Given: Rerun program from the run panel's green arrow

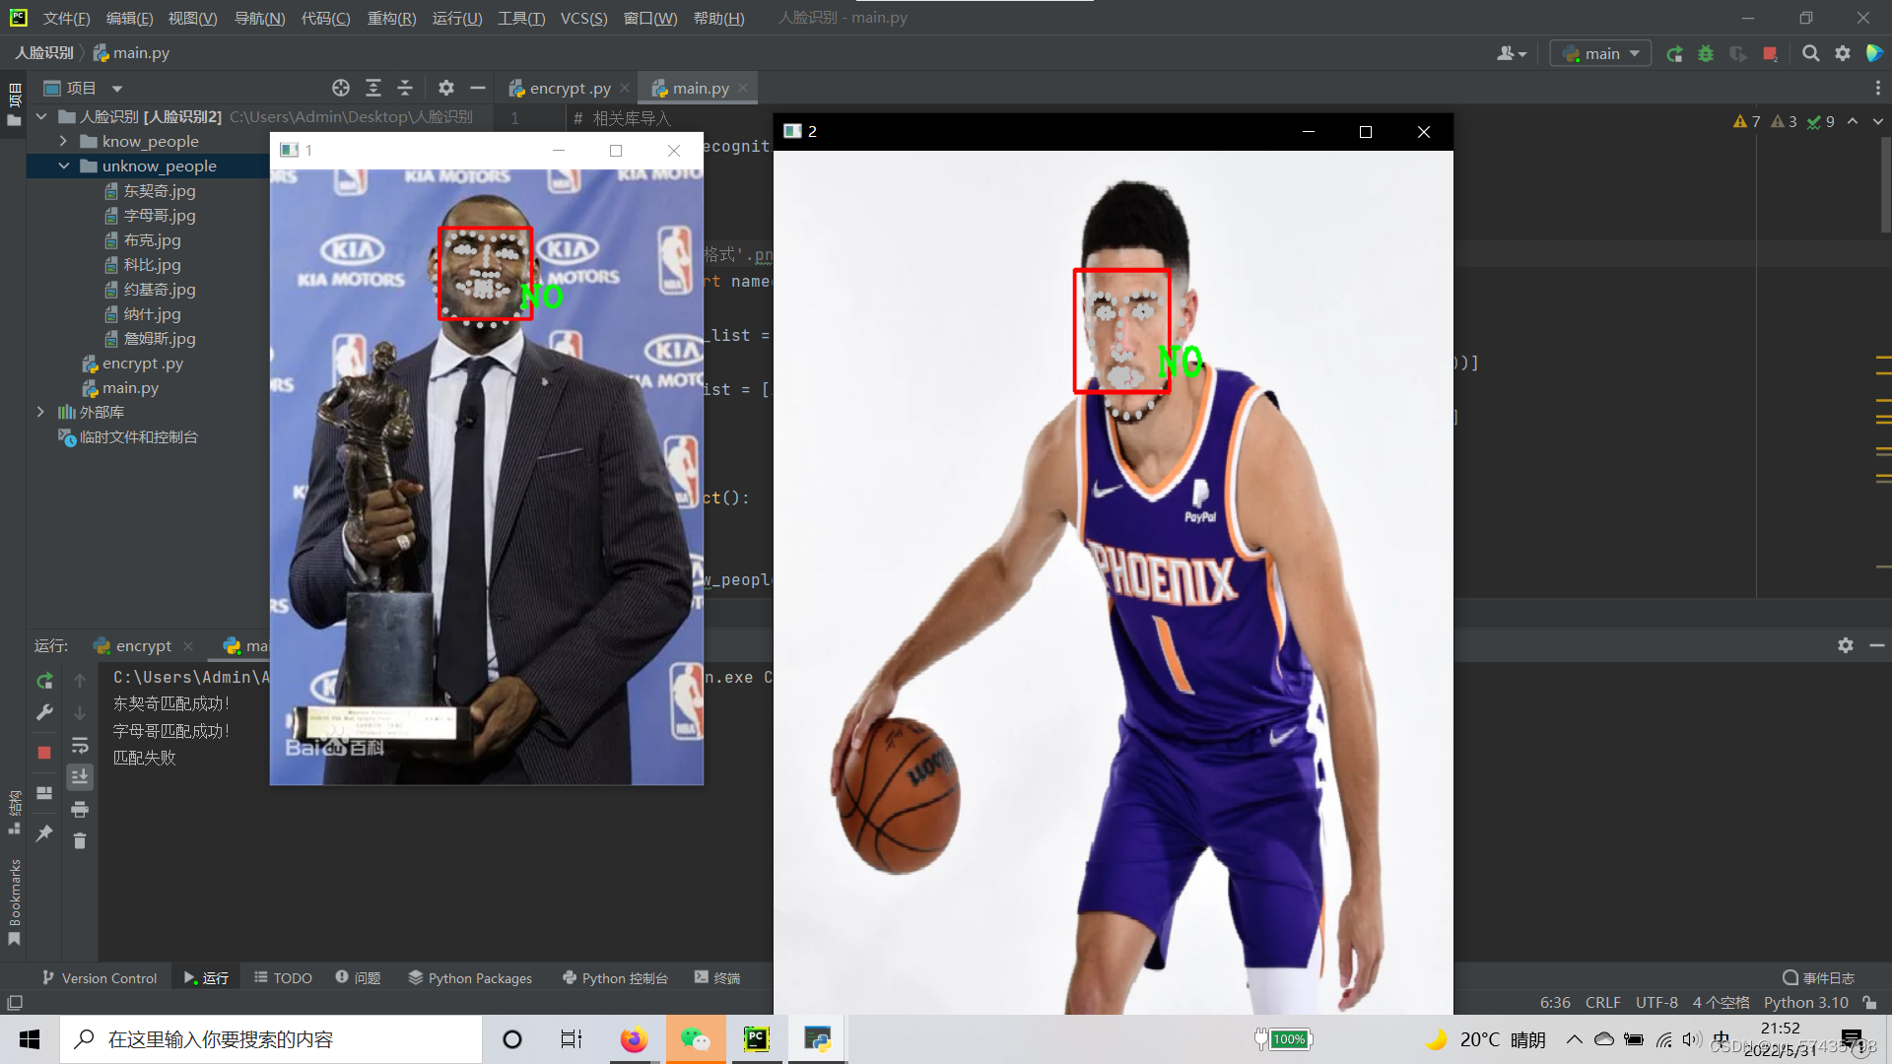Looking at the screenshot, I should point(44,681).
